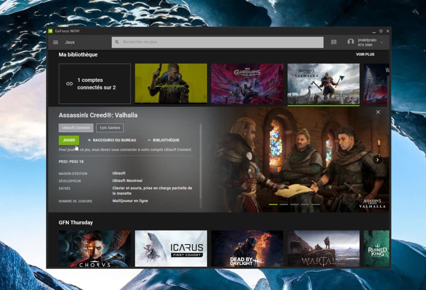
Task: Click the search magnifier icon
Action: tap(117, 42)
